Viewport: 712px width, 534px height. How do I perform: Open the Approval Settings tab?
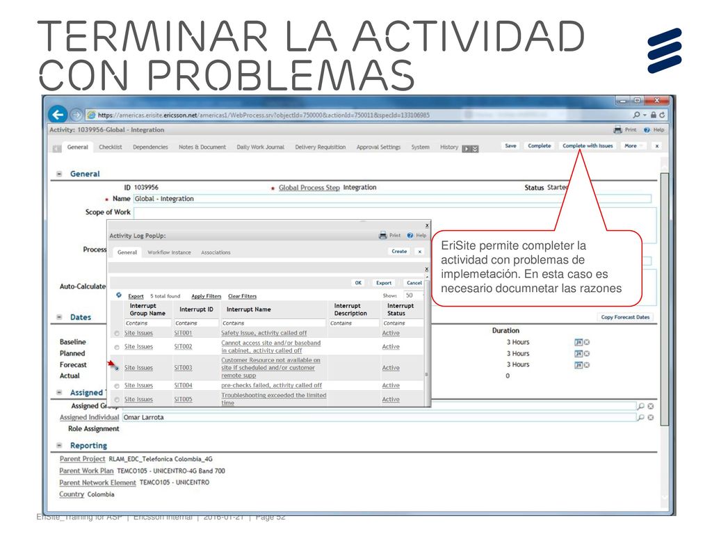(379, 147)
